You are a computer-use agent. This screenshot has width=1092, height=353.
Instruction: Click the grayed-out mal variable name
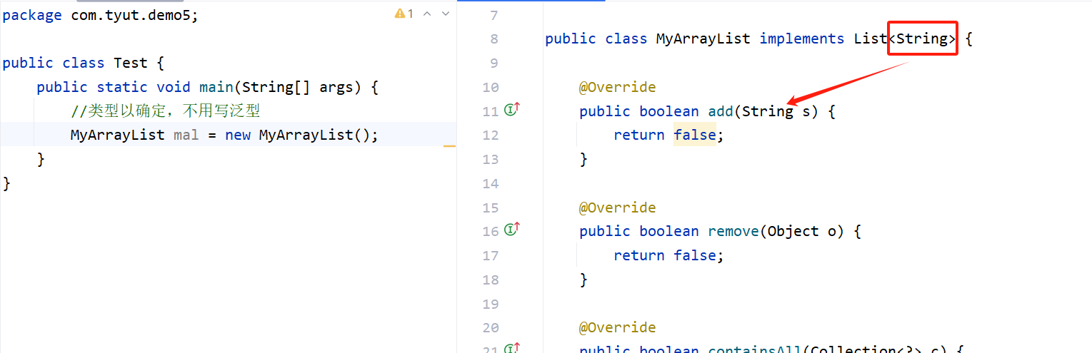186,135
